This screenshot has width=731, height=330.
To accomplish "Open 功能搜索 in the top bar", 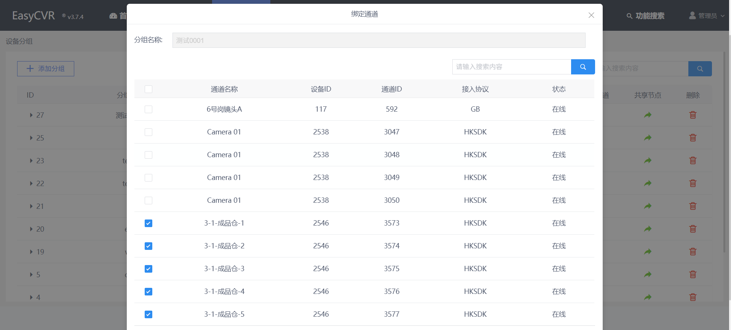I will coord(645,16).
